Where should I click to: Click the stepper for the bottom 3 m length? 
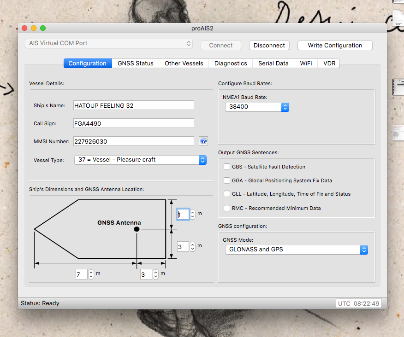tap(155, 274)
